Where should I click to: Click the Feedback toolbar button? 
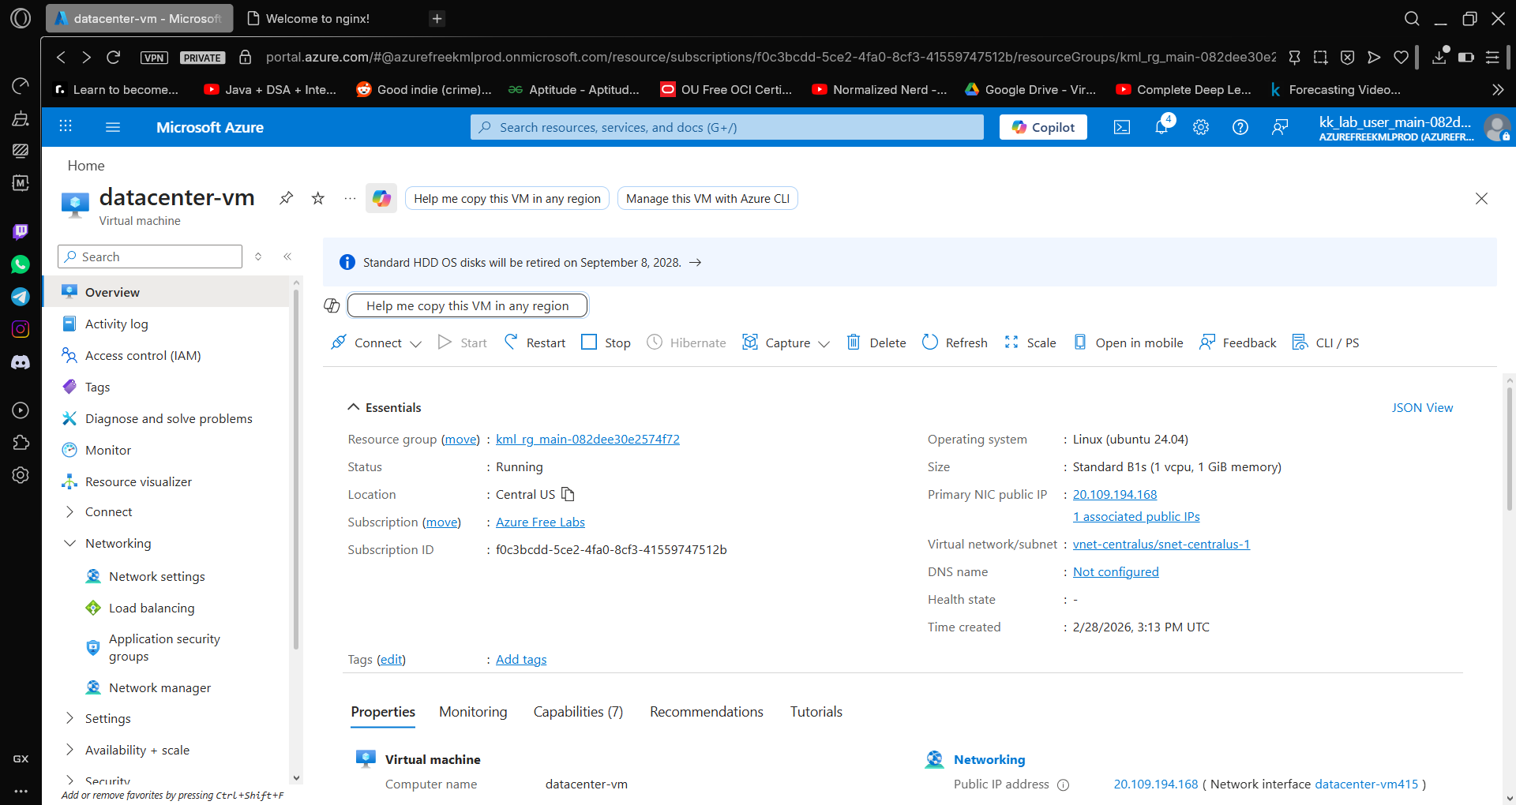click(1237, 343)
